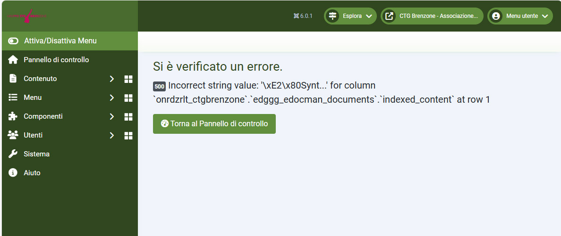The width and height of the screenshot is (561, 236).
Task: Toggle the Attiva/Disattiva Menu switch
Action: (13, 41)
